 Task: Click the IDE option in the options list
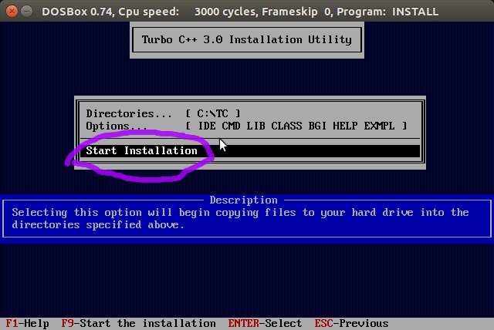pos(207,126)
